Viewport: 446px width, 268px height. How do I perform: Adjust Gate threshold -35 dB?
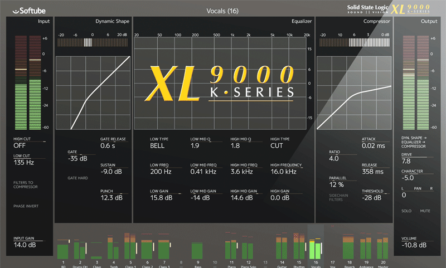coord(77,159)
